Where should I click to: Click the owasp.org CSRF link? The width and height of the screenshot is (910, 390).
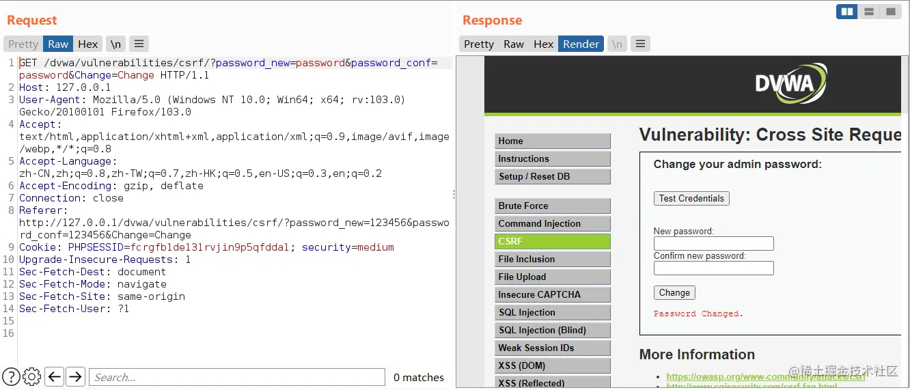click(x=766, y=376)
